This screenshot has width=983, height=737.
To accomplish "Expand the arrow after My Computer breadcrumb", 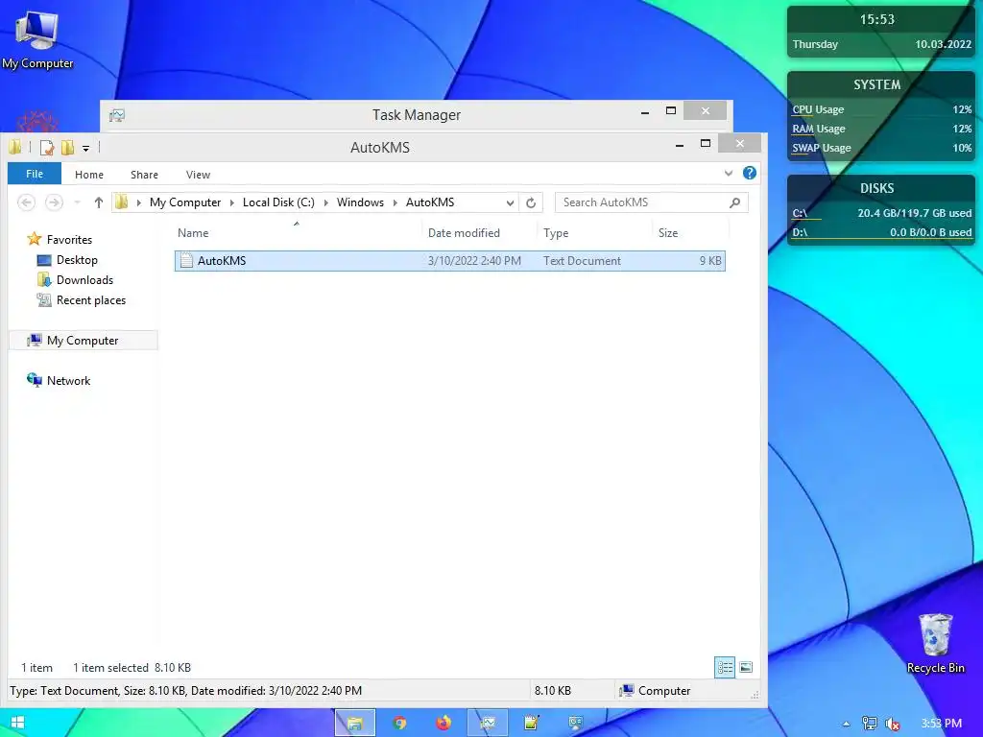I will coord(232,202).
